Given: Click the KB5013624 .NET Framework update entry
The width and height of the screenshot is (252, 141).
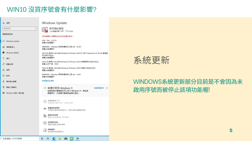Looking at the screenshot, I should coord(75,55).
